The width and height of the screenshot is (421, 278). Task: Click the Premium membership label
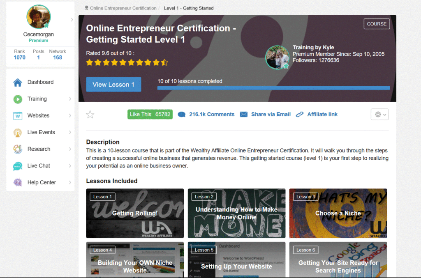[x=38, y=41]
